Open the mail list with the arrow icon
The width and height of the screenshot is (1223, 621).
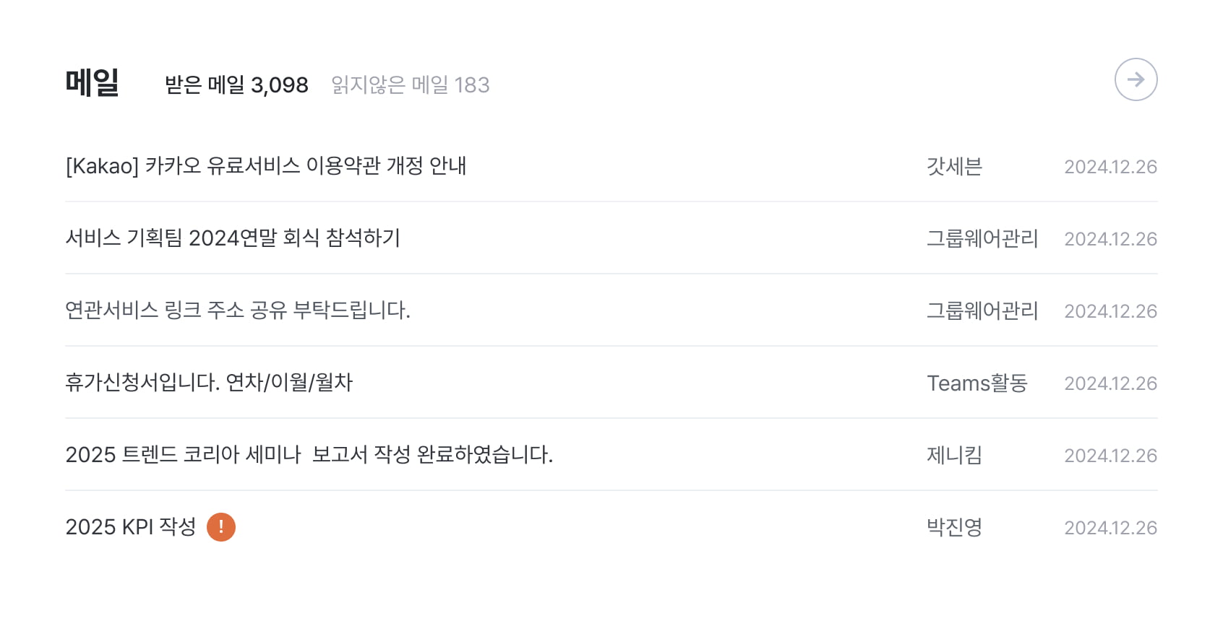pyautogui.click(x=1136, y=79)
